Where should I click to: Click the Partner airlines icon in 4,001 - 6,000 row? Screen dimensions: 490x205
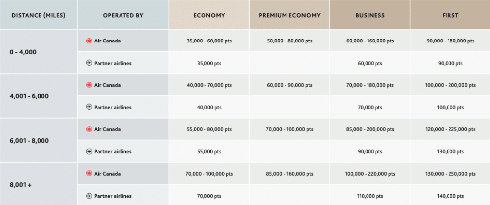tap(89, 107)
